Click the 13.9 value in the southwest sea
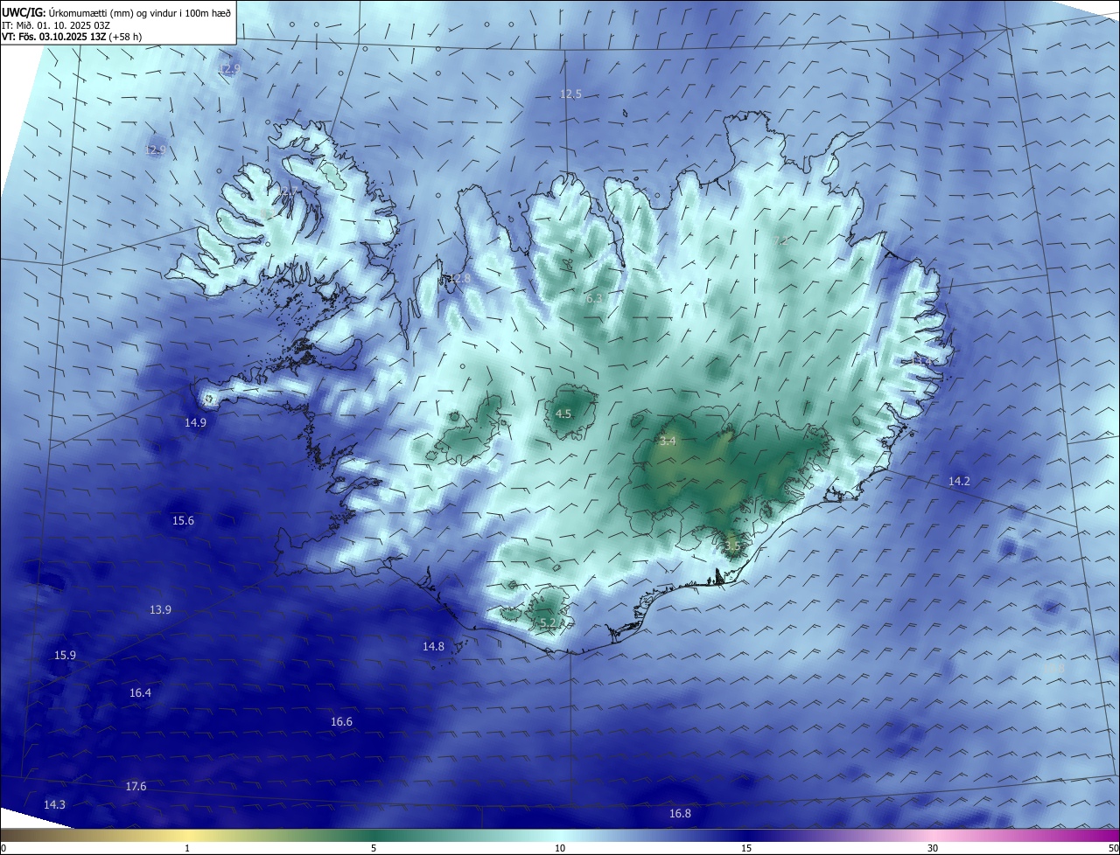1120x855 pixels. [x=160, y=610]
